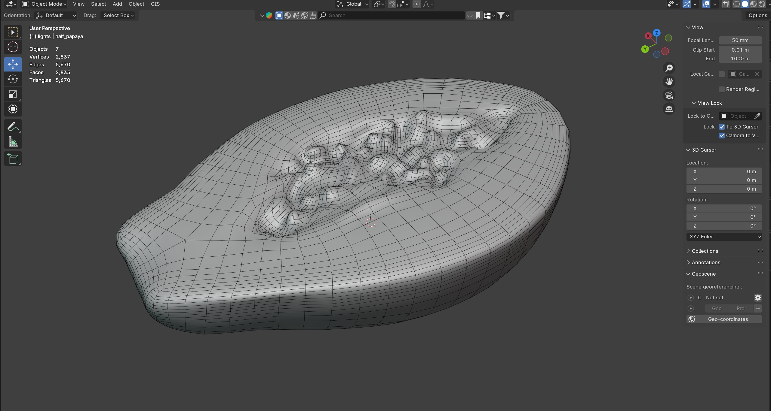Click the Focal Length 50 mm field
Image resolution: width=771 pixels, height=411 pixels.
740,40
